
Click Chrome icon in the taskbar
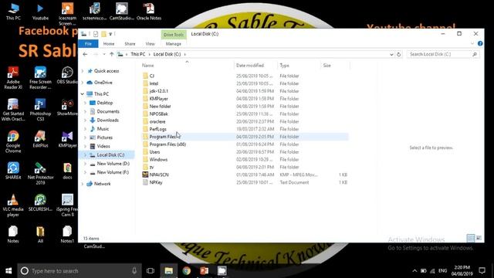pyautogui.click(x=187, y=271)
